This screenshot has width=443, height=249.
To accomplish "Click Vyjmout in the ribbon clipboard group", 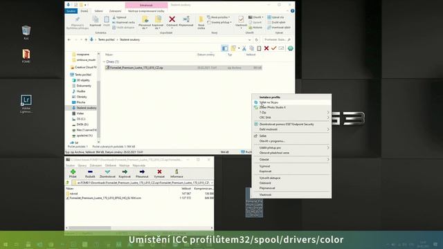I will 119,17.
